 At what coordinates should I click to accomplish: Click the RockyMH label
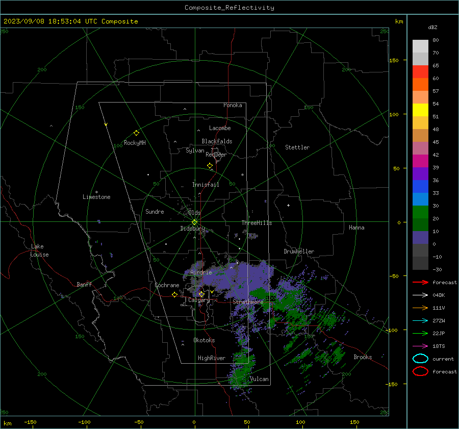[x=135, y=143]
